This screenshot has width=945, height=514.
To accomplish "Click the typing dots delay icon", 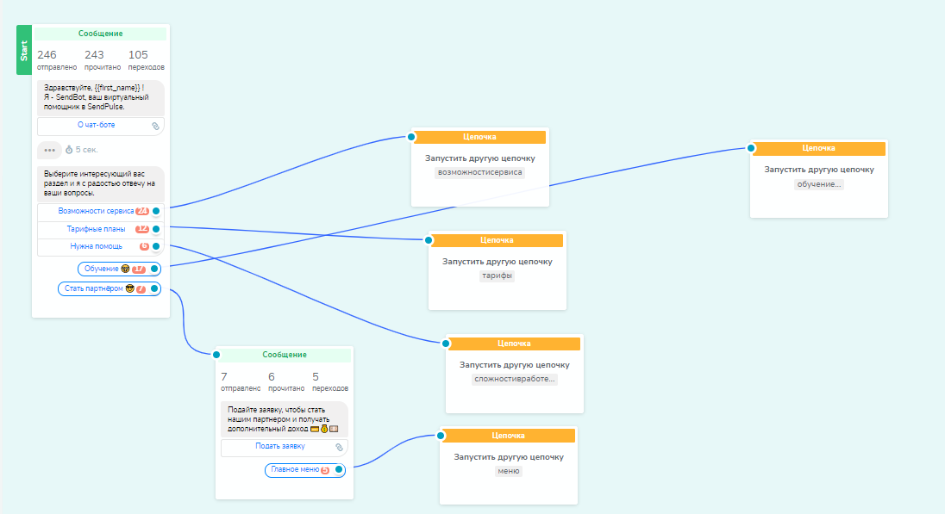I will [49, 150].
